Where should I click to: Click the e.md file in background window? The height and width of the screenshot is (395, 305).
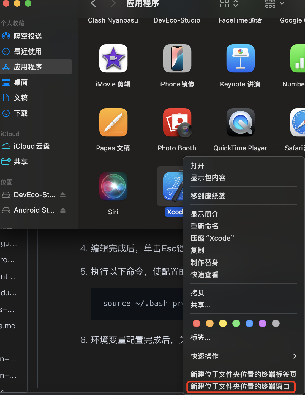(8, 326)
